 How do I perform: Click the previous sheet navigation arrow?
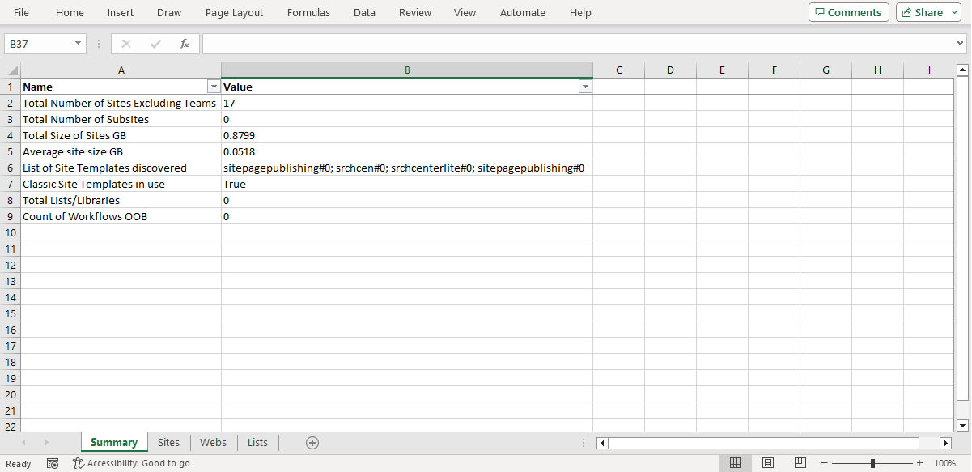tap(23, 442)
